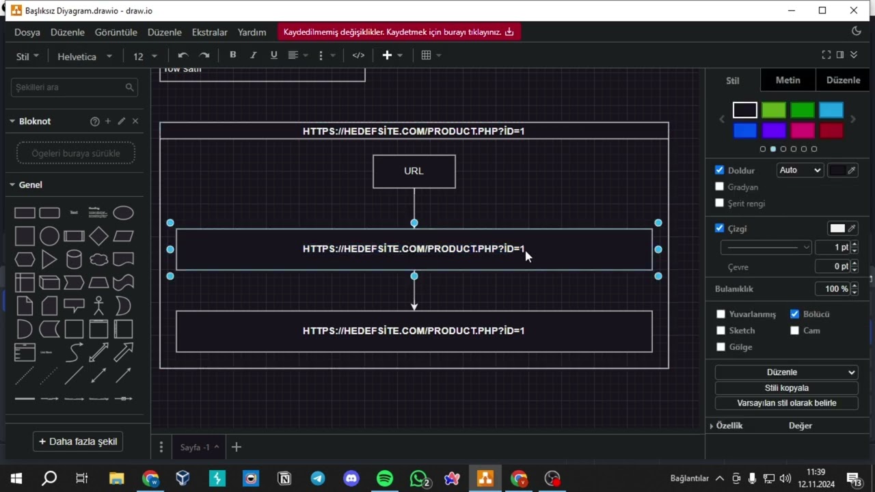The width and height of the screenshot is (875, 492).
Task: Switch dark mode with moon icon
Action: (x=857, y=31)
